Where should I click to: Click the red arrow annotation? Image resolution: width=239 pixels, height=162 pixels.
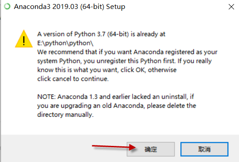click(114, 147)
